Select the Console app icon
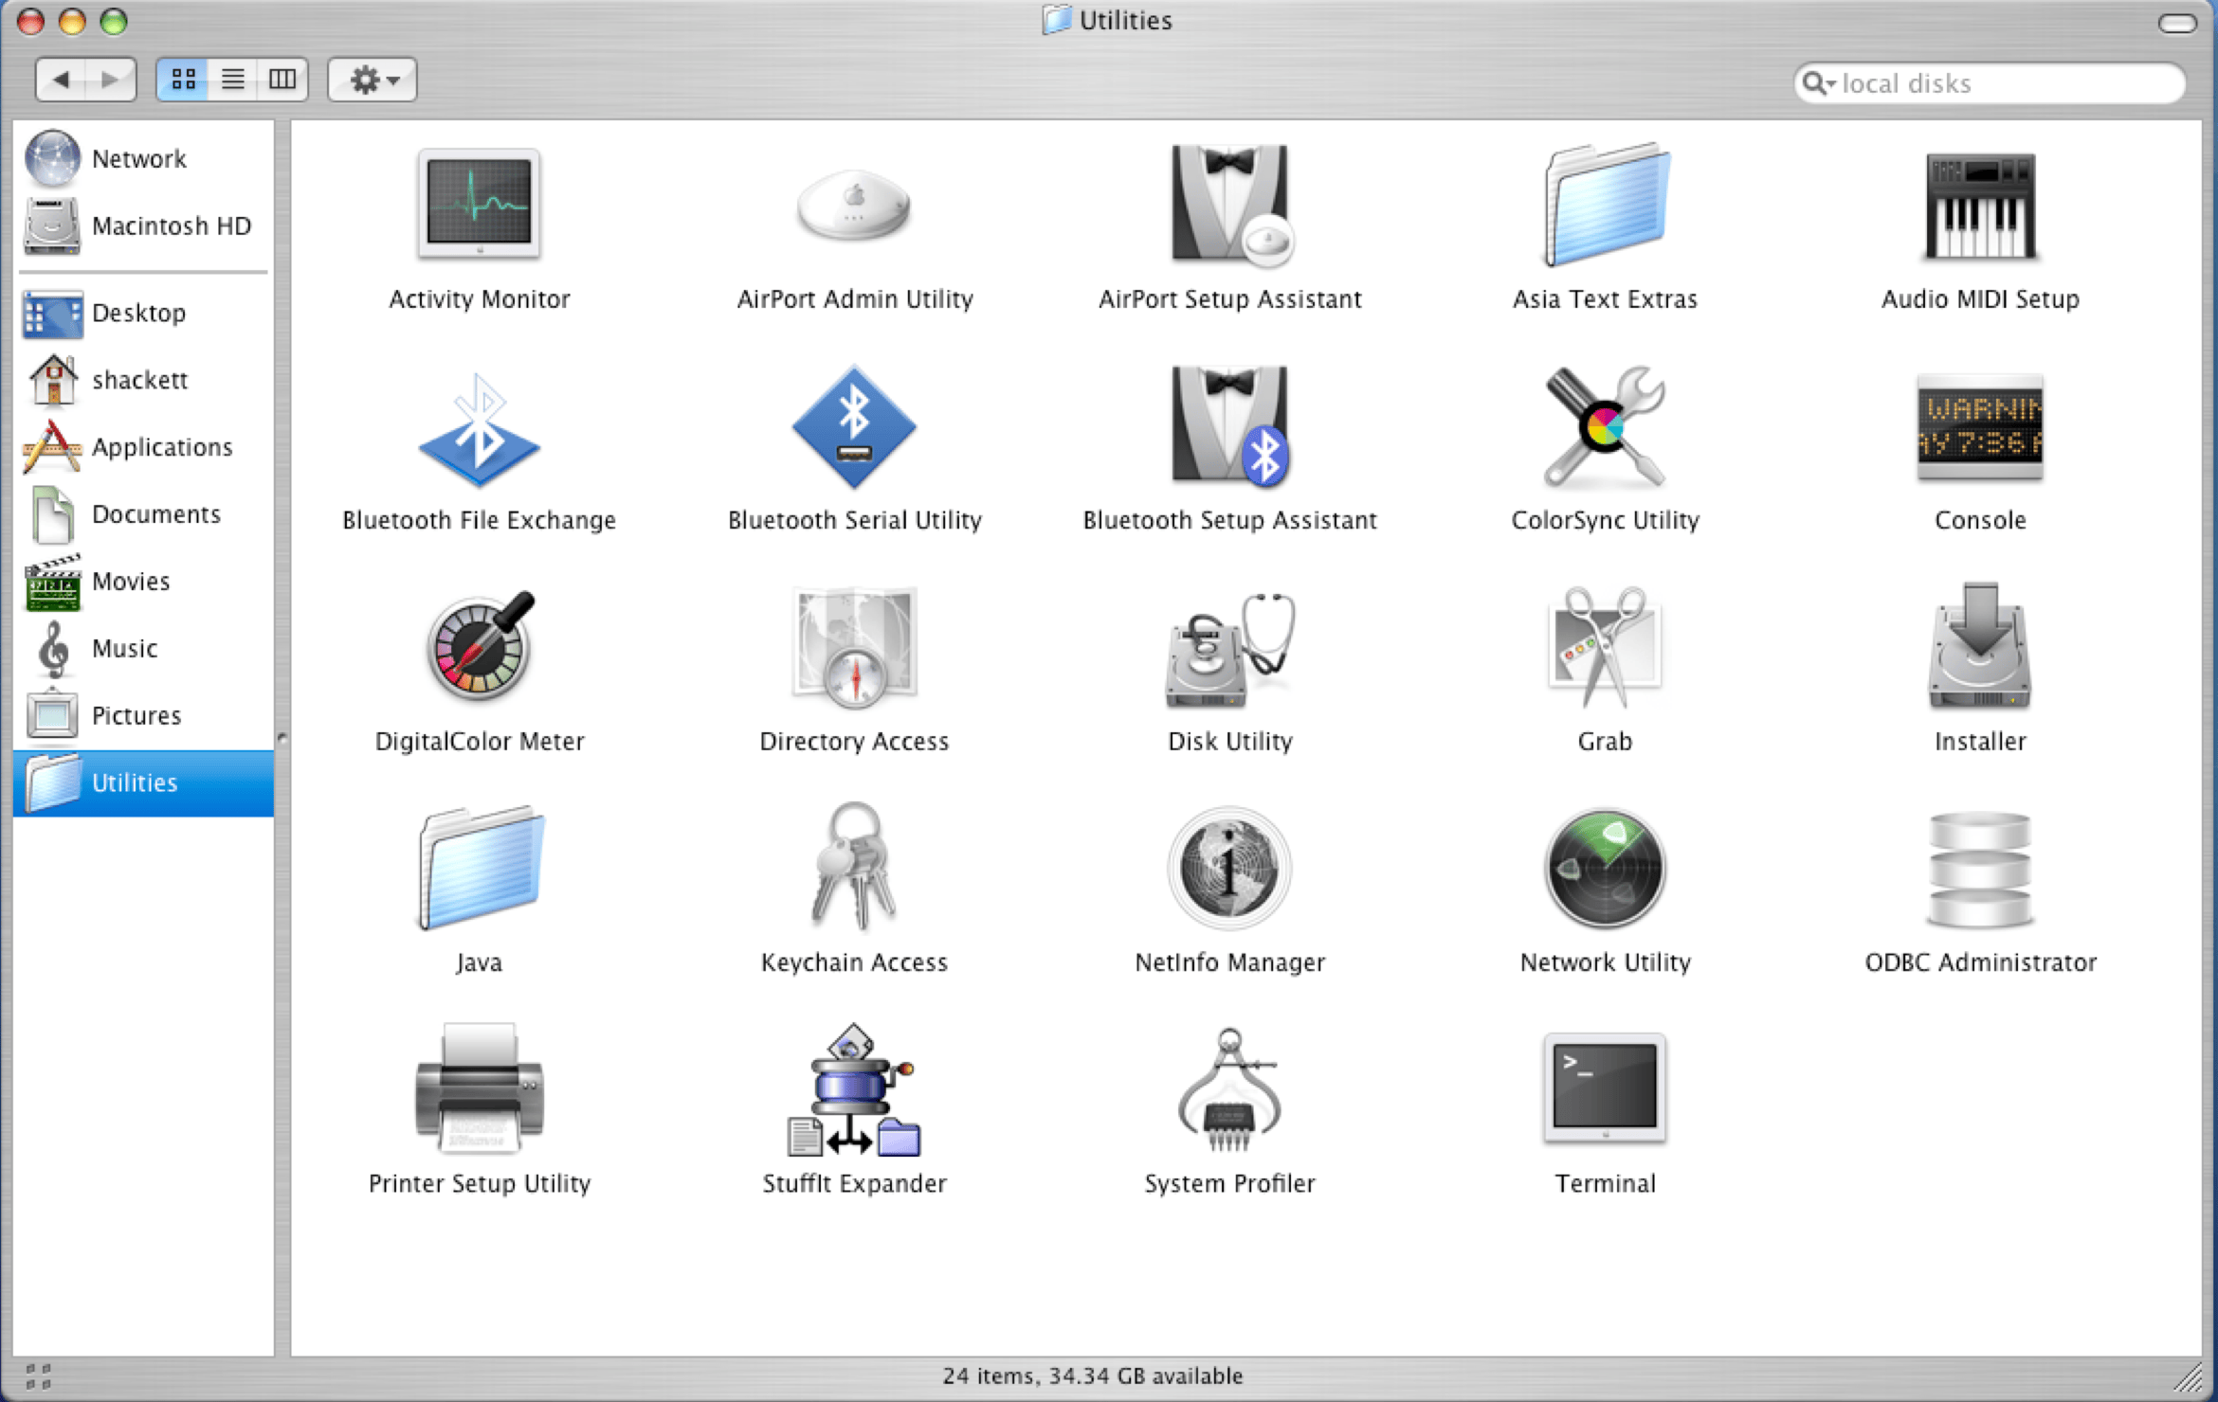Image resolution: width=2218 pixels, height=1402 pixels. pos(1980,428)
